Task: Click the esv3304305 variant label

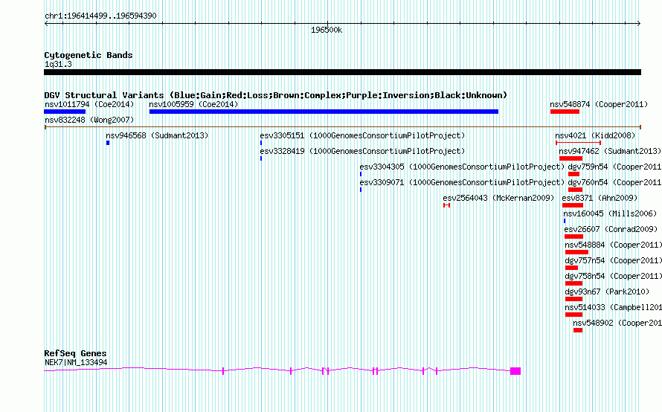Action: point(462,167)
